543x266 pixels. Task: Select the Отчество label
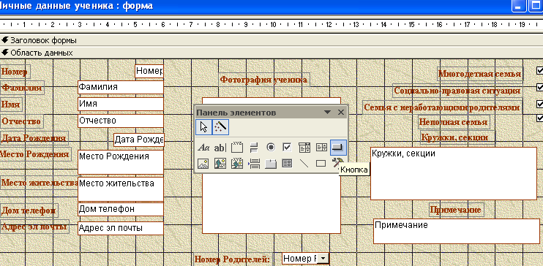[x=21, y=121]
